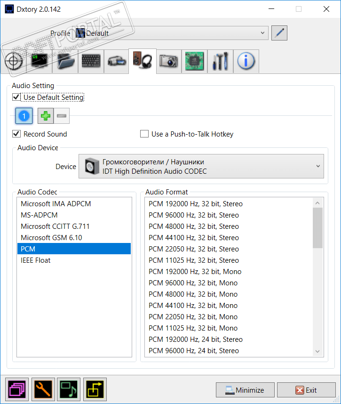
Task: Add an audio stream with green plus
Action: pos(46,116)
